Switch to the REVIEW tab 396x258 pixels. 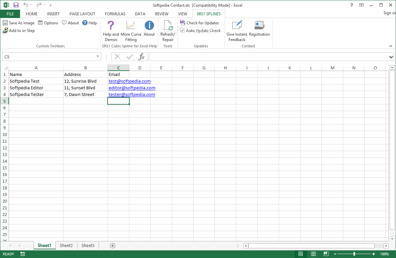click(x=162, y=14)
